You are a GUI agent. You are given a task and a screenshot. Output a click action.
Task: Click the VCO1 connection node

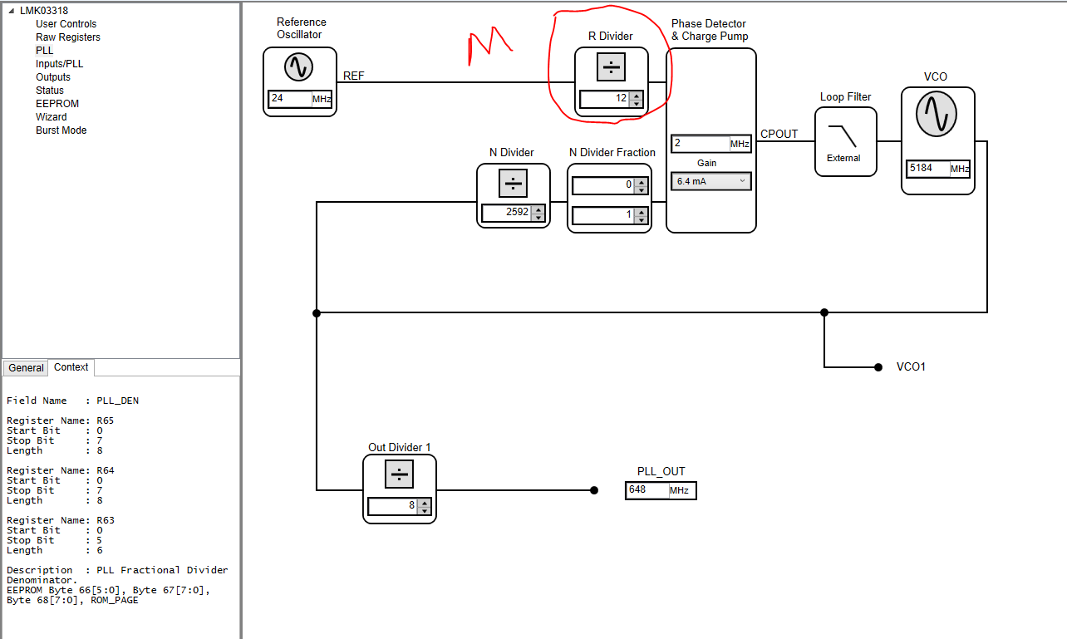point(878,366)
